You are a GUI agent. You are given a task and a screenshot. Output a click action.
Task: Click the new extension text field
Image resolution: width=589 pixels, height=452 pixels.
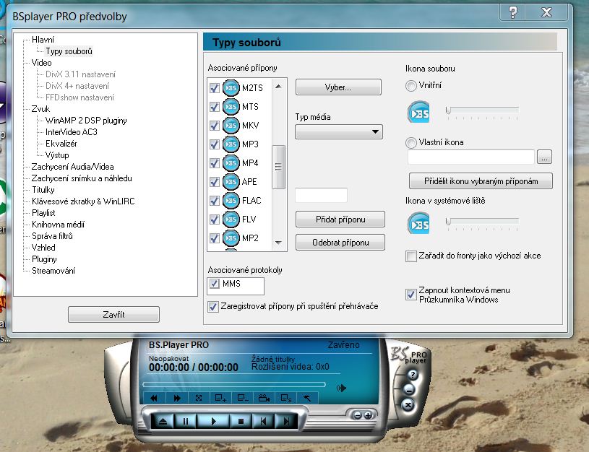point(321,195)
